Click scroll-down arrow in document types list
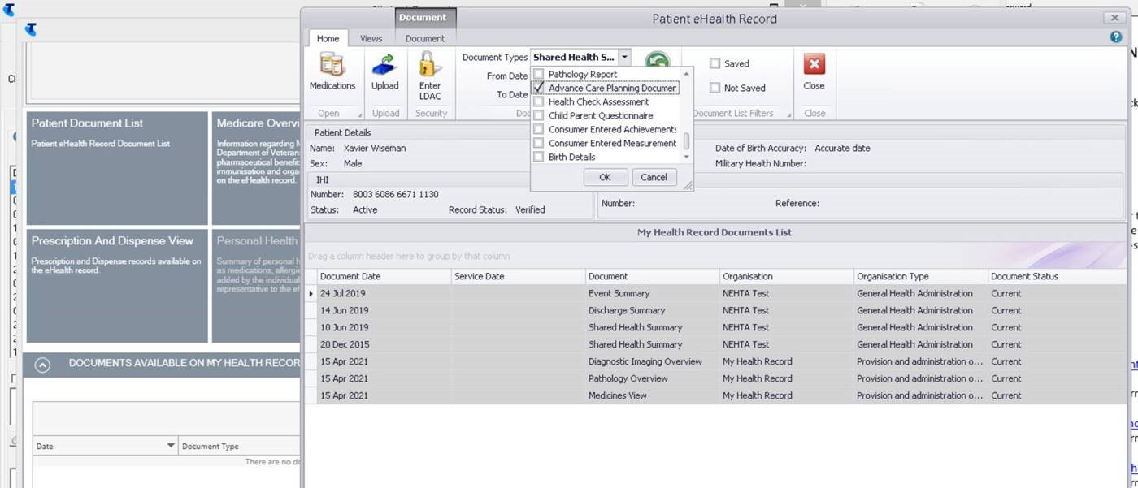 pyautogui.click(x=686, y=157)
